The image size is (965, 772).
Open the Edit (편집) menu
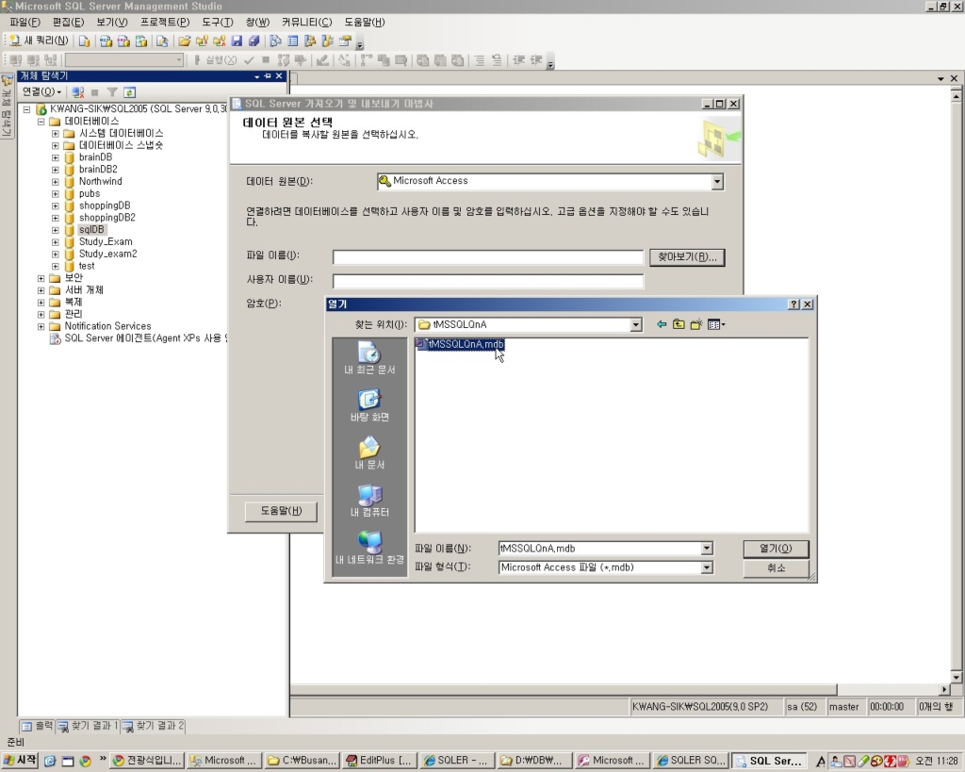click(68, 23)
